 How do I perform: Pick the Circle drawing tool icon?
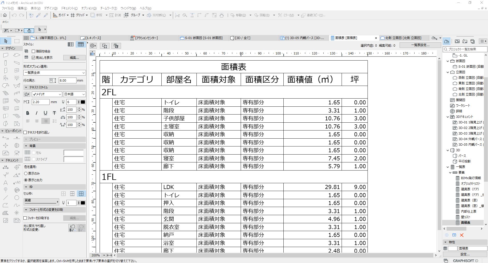pyautogui.click(x=17, y=198)
